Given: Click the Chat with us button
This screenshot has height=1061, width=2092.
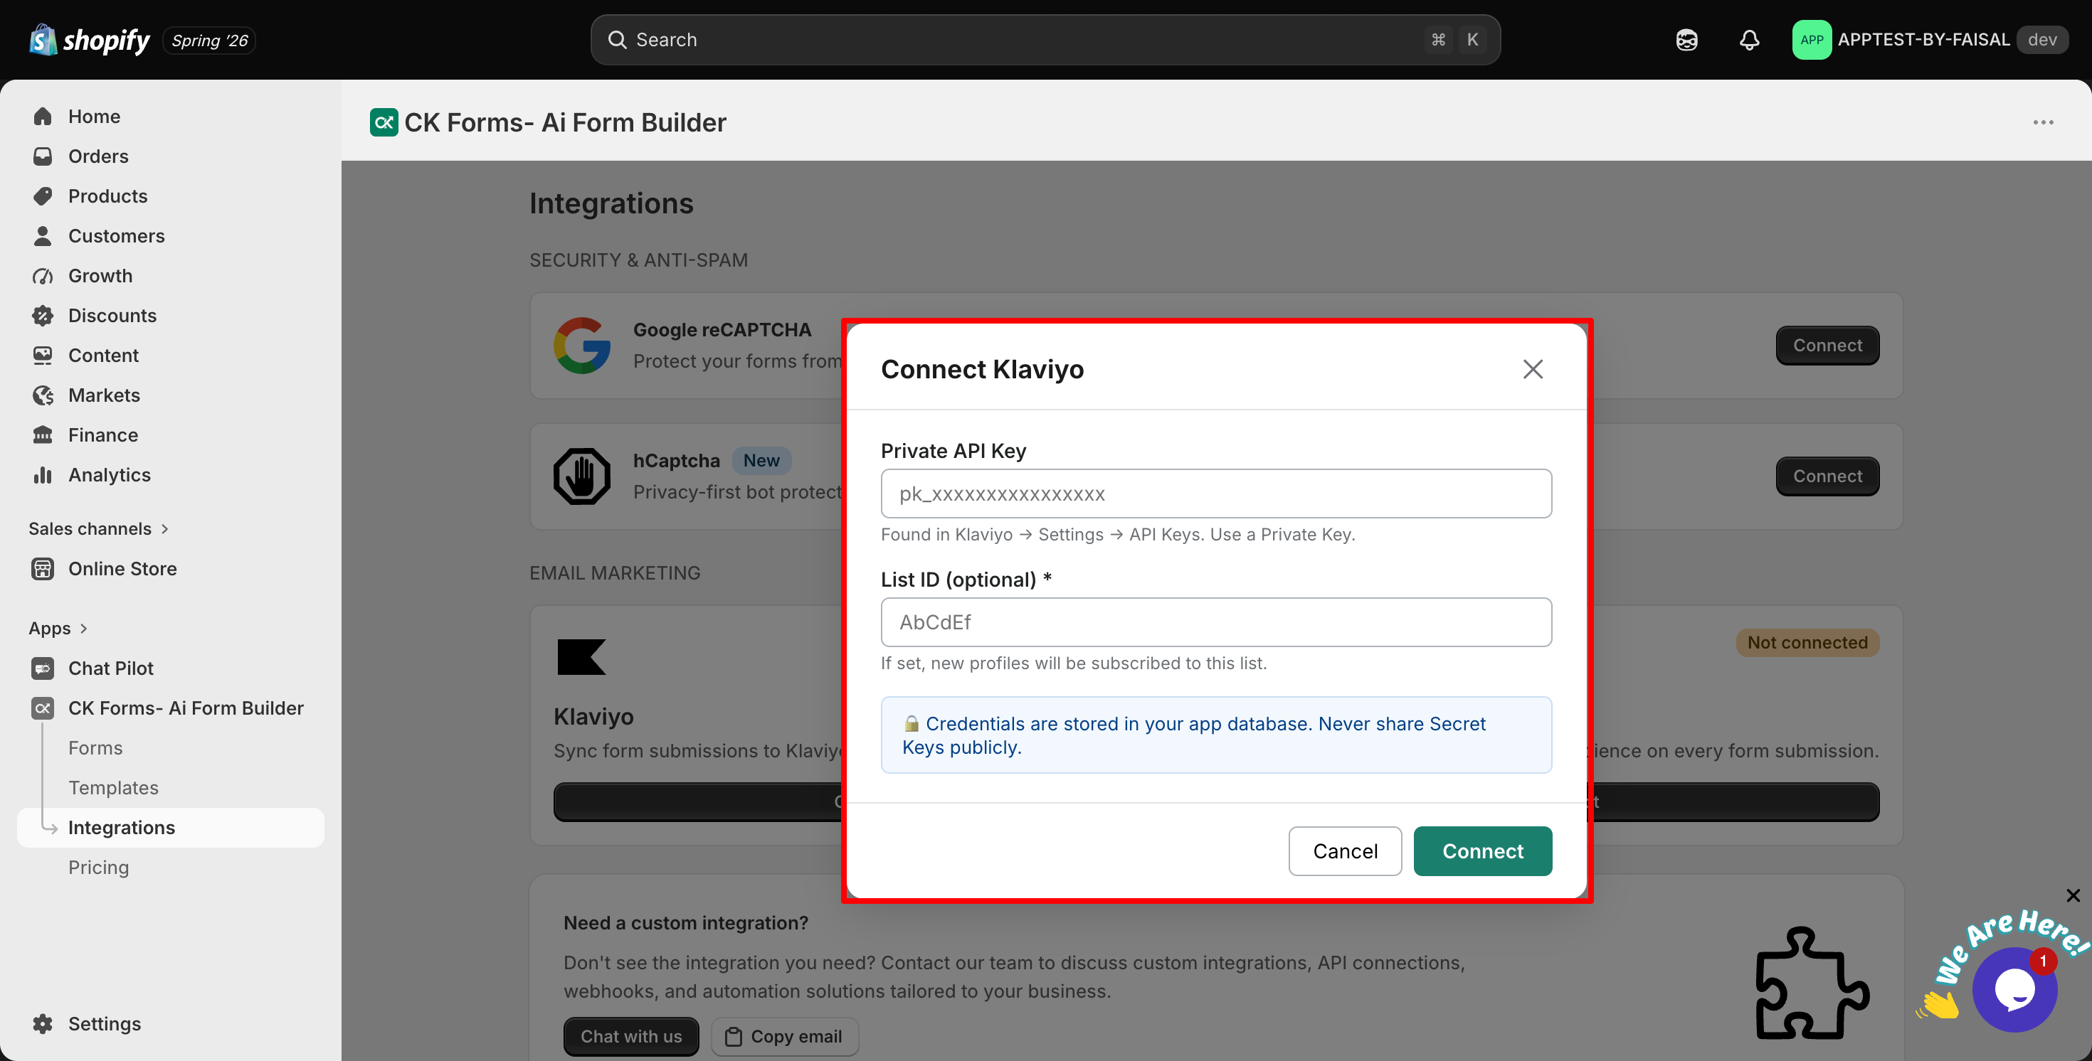Looking at the screenshot, I should [x=631, y=1037].
